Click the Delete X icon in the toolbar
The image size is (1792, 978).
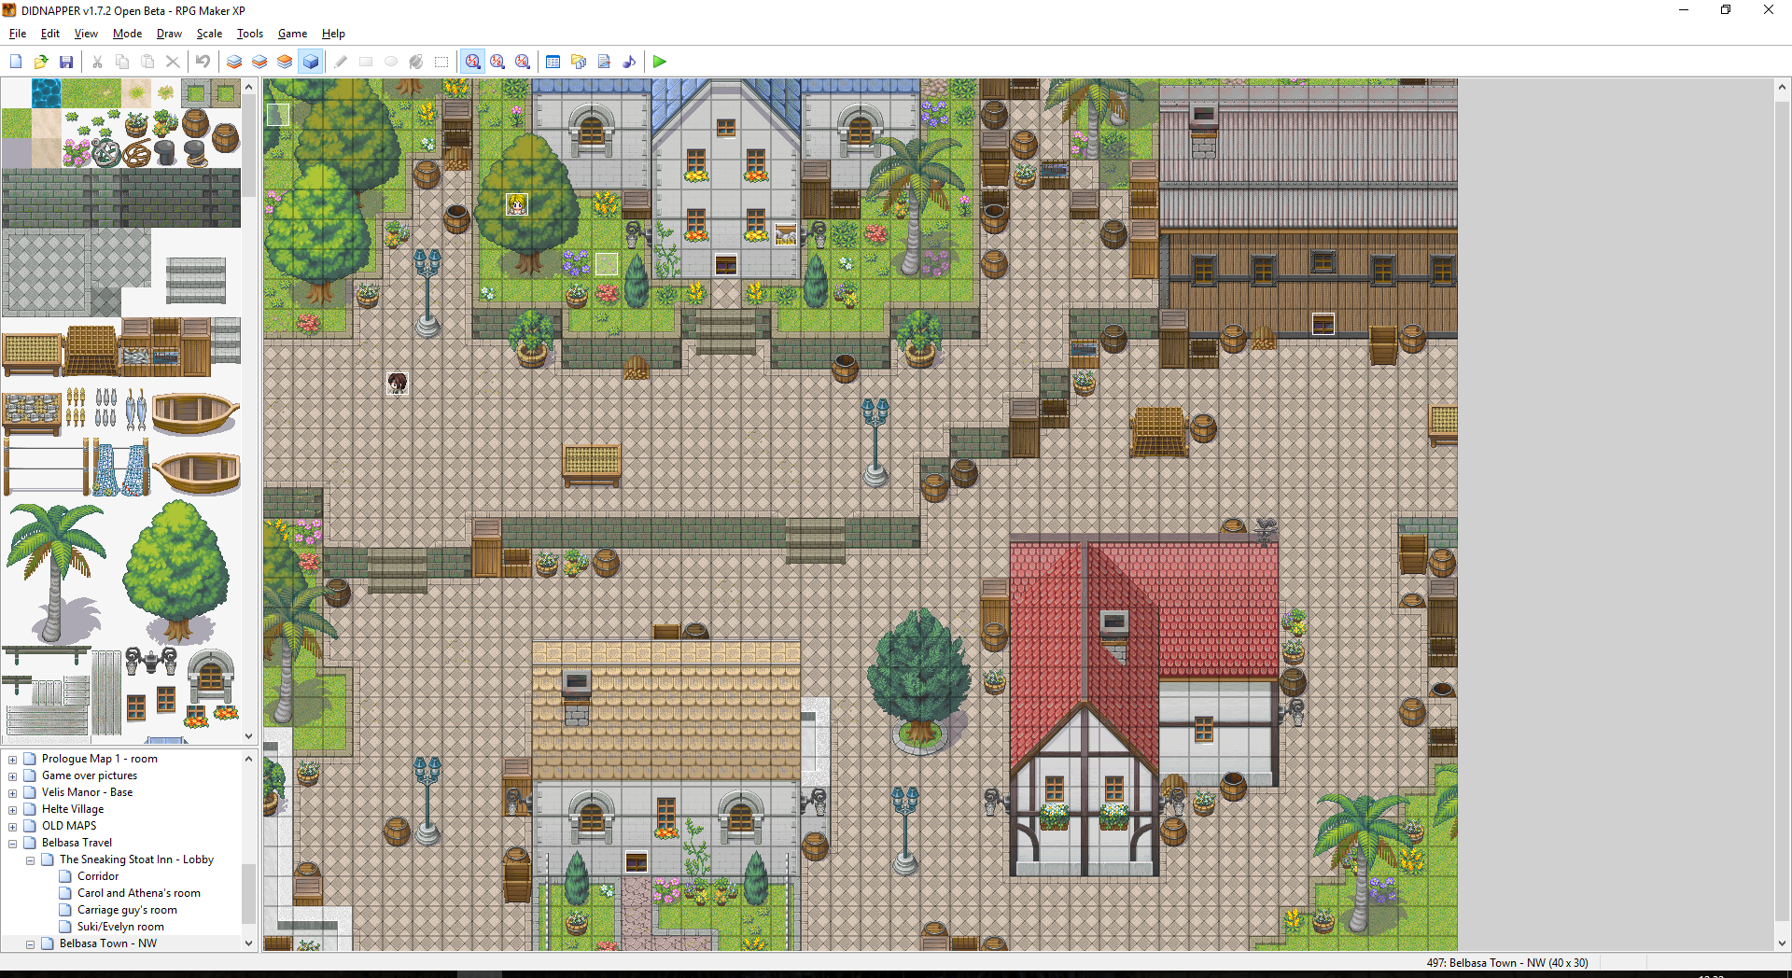coord(173,62)
